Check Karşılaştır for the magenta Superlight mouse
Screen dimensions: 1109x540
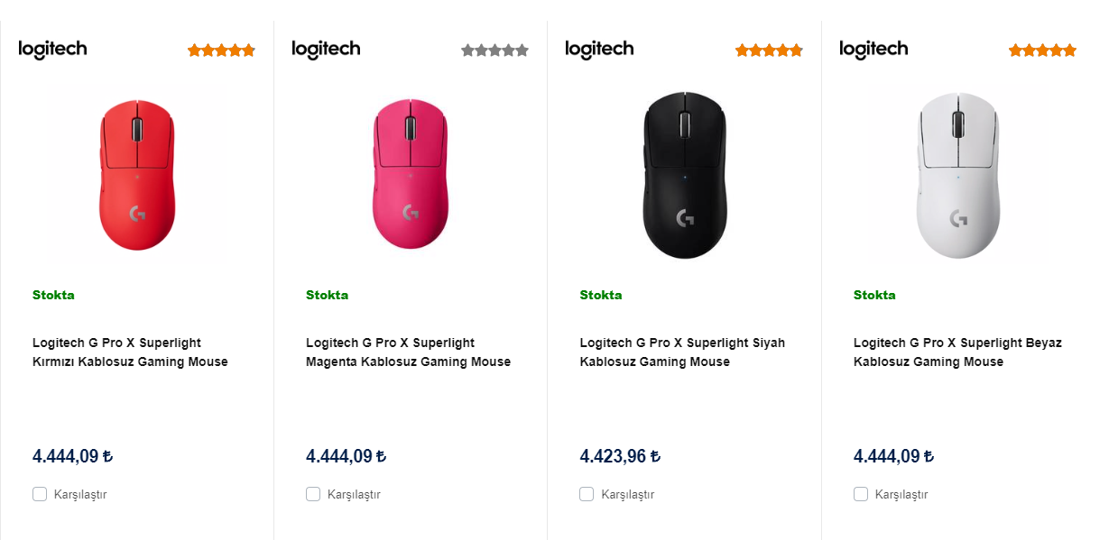click(313, 494)
